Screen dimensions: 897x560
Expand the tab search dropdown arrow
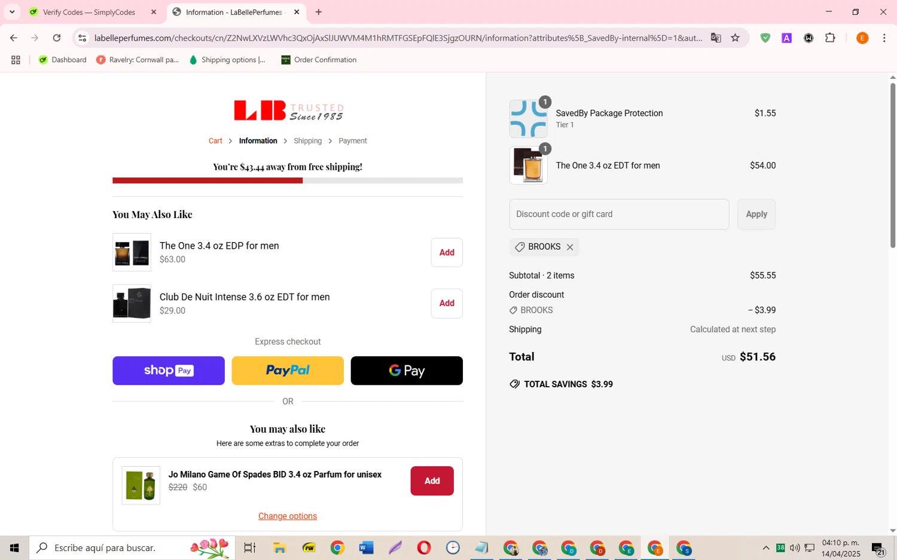(11, 12)
